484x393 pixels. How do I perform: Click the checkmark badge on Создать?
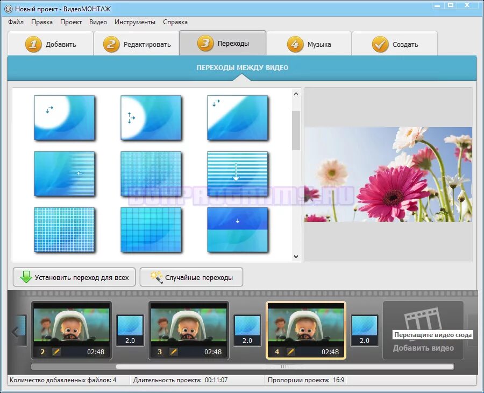[380, 44]
